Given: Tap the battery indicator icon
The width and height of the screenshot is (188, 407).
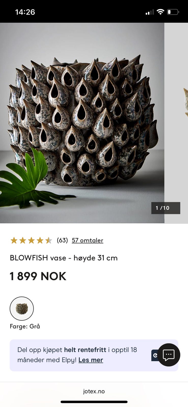Looking at the screenshot, I should [x=173, y=12].
